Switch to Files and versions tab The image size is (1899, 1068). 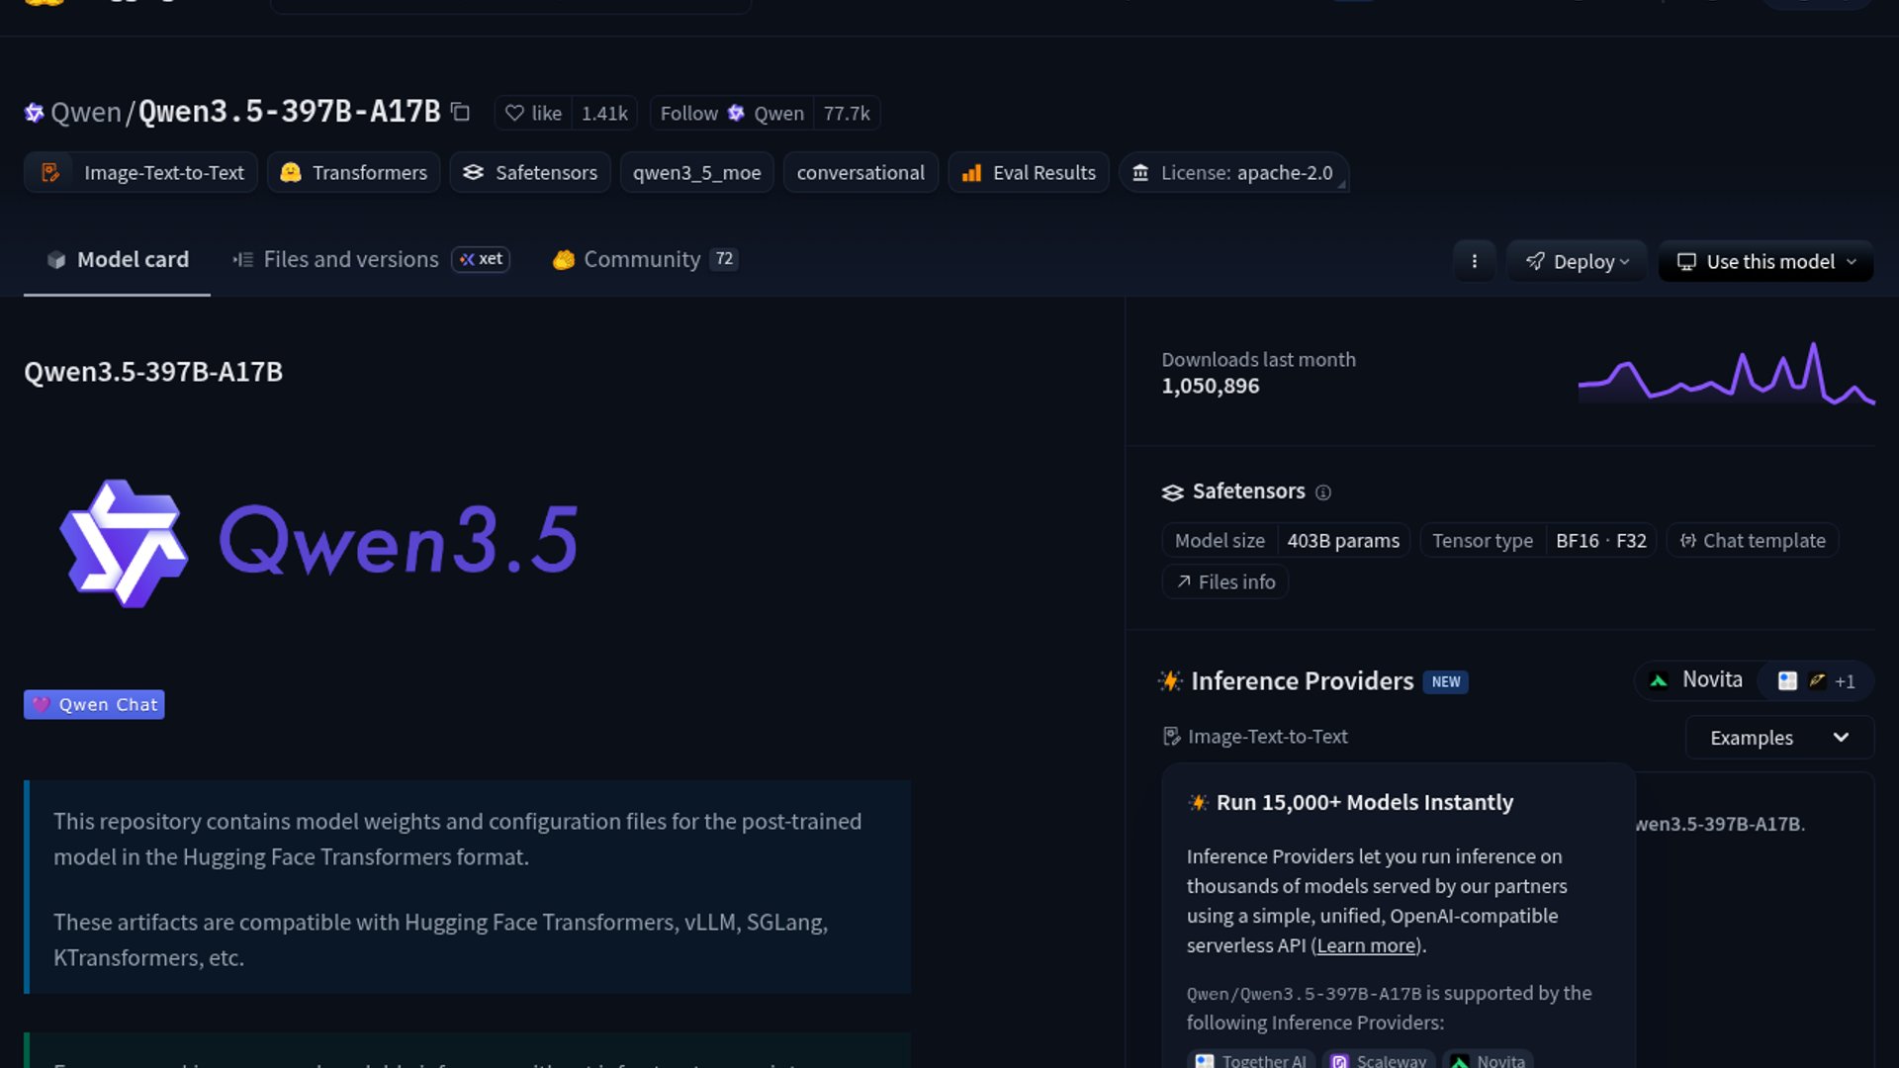350,259
